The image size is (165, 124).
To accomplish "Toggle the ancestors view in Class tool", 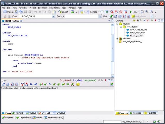I will point(22,84).
